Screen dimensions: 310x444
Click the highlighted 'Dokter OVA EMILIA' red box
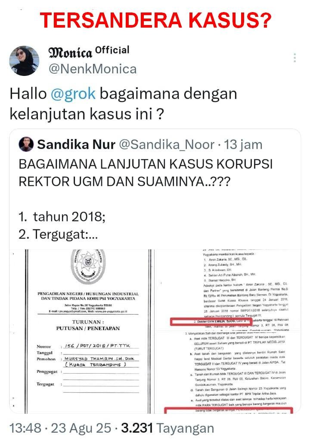tap(211, 322)
